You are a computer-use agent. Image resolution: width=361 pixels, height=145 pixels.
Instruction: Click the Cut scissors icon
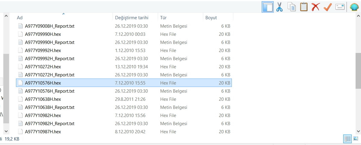click(279, 7)
